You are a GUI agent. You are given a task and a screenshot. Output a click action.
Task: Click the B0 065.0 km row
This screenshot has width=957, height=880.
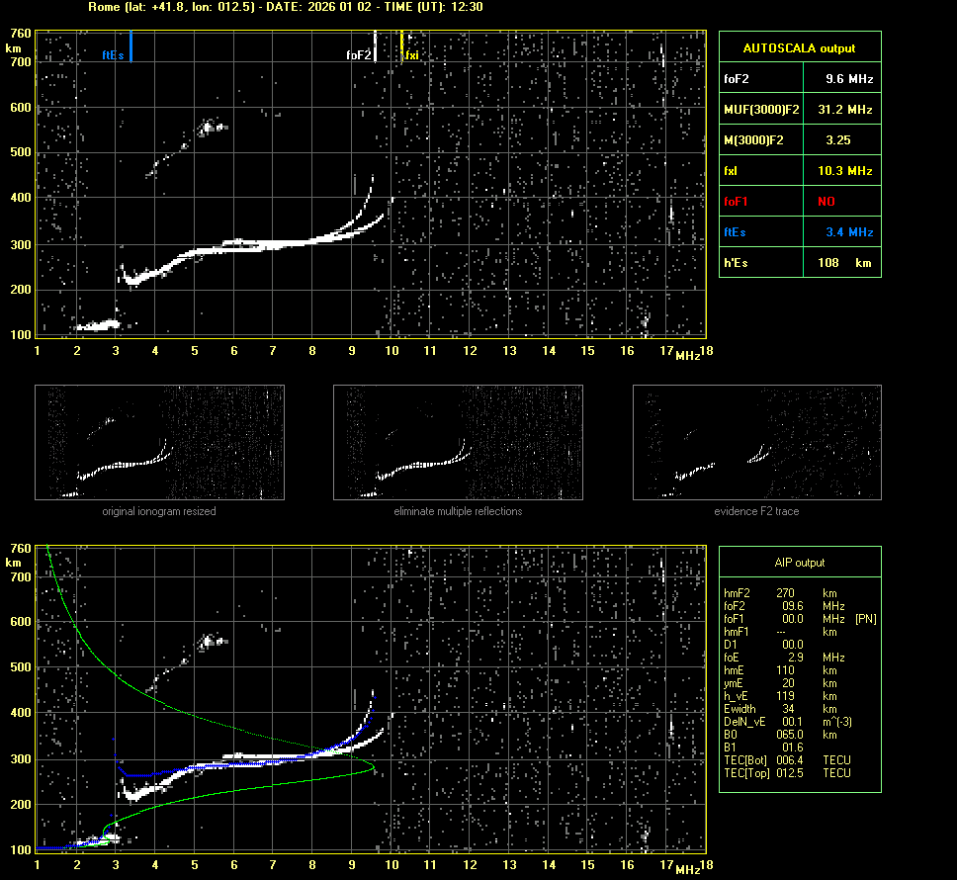click(x=781, y=735)
